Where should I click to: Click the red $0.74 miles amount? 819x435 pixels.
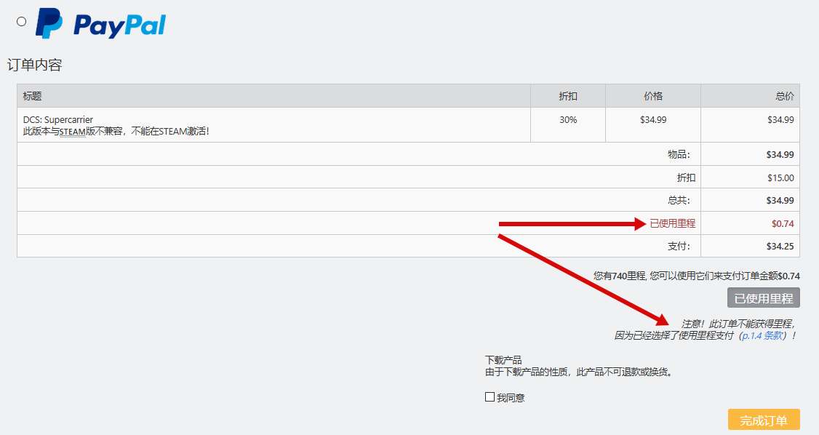[x=783, y=223]
